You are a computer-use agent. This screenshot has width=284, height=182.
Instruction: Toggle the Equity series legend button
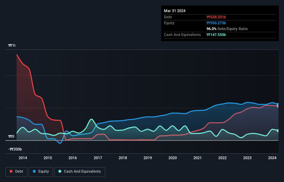(x=41, y=172)
